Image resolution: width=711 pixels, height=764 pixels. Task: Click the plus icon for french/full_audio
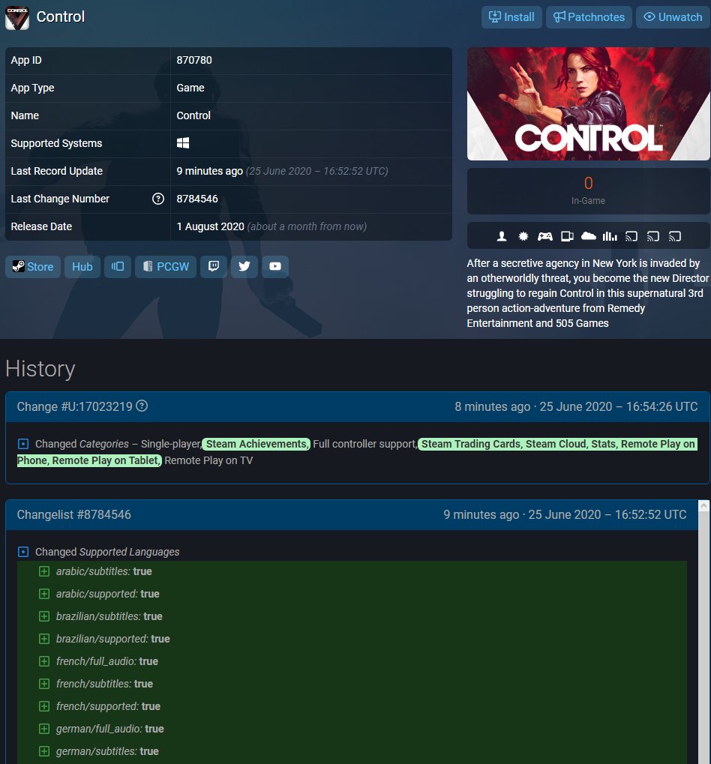[x=43, y=661]
